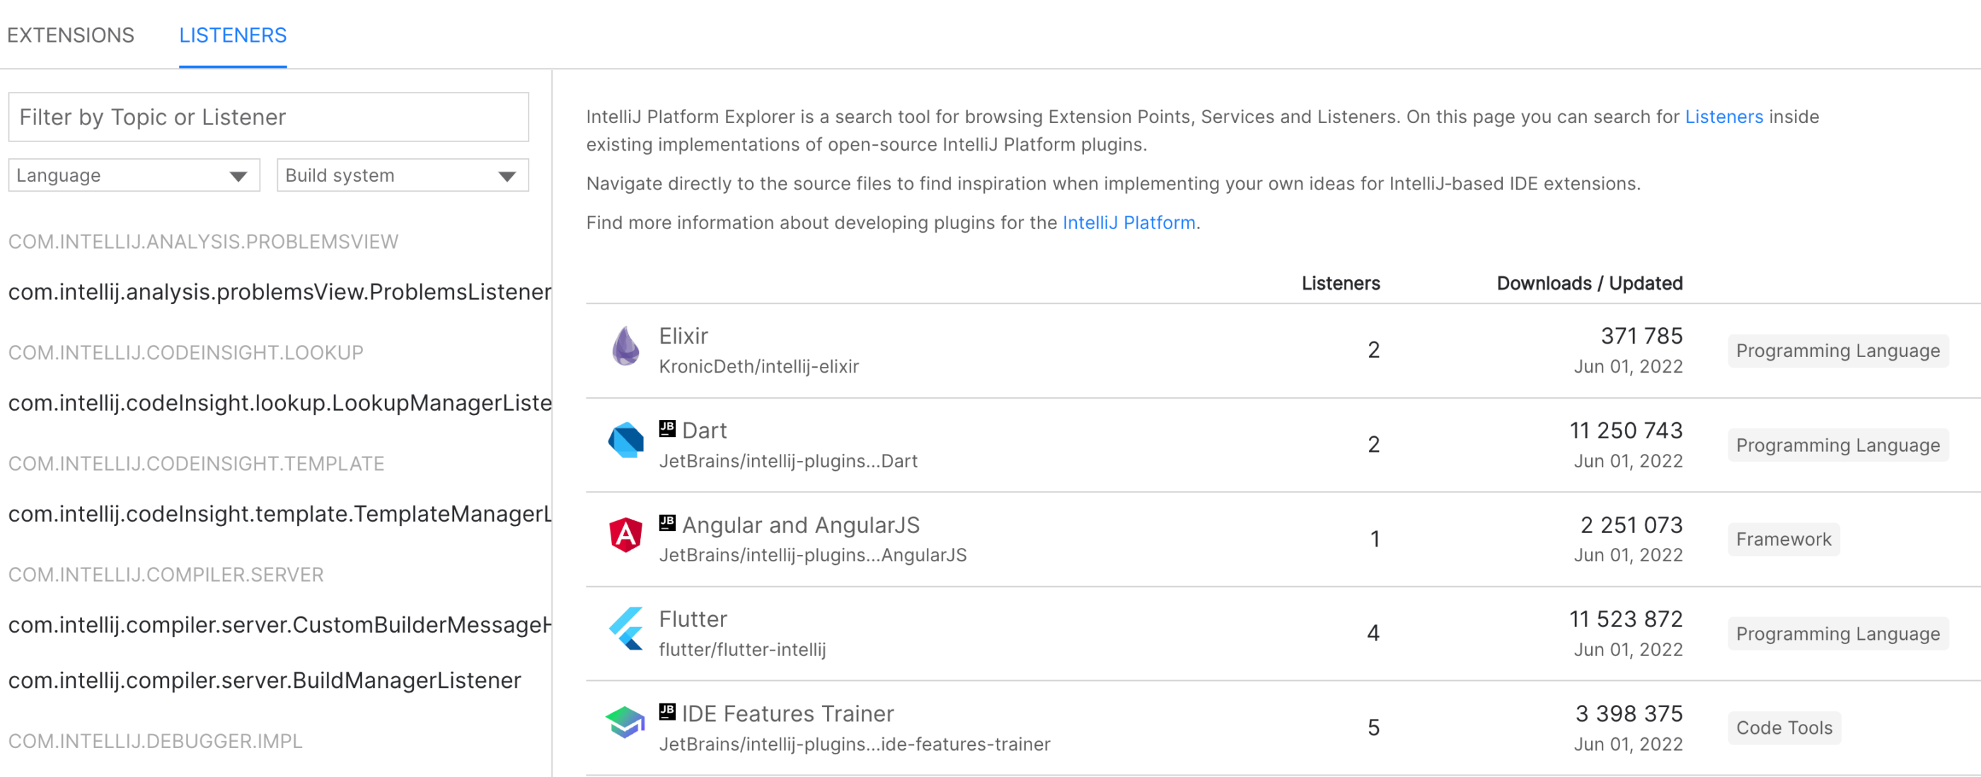The height and width of the screenshot is (777, 1981).
Task: Click the Framework tag on Angular row
Action: 1783,539
